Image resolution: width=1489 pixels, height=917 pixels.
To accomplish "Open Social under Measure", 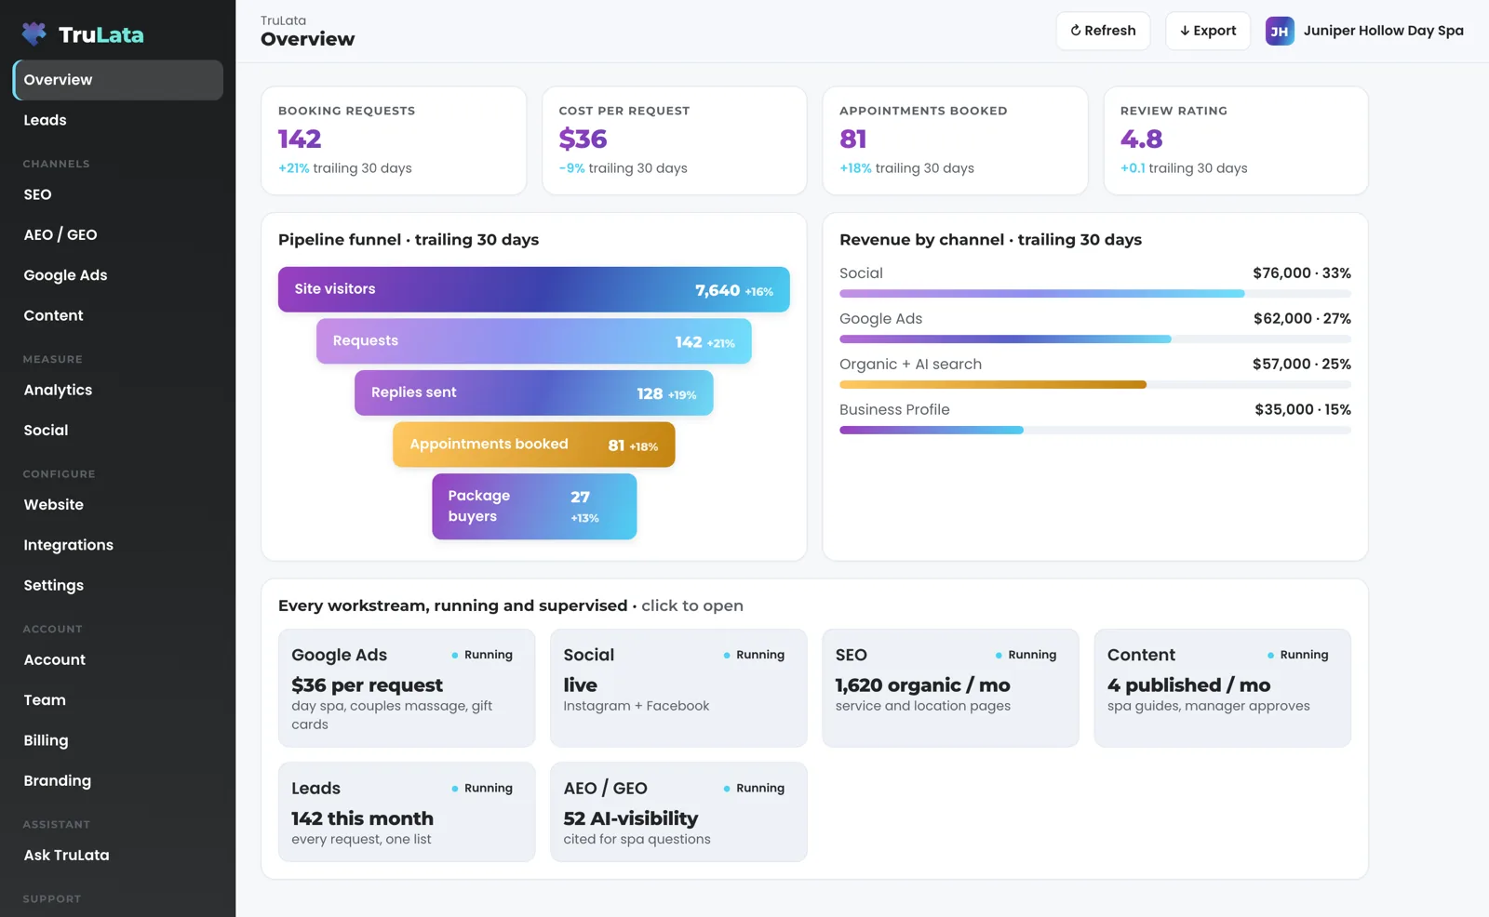I will coord(118,430).
